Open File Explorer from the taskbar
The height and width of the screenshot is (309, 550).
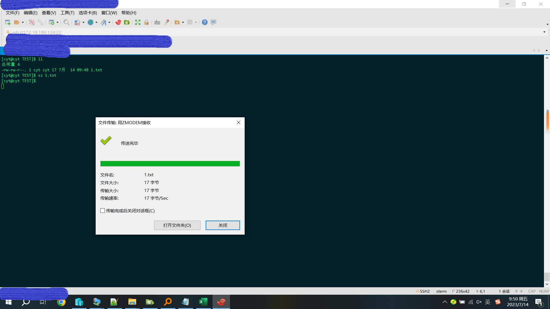click(x=132, y=302)
